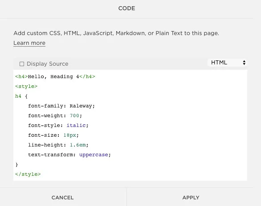Click the line-height: 1.6em line
Screen dimensions: 261x206
click(x=58, y=145)
